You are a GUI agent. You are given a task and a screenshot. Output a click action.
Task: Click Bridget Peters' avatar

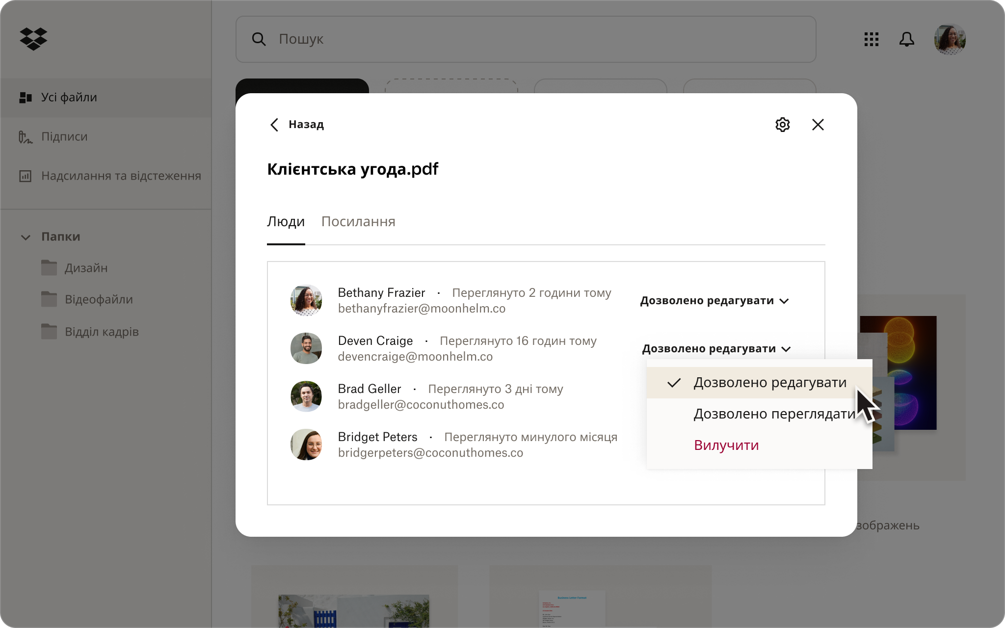click(306, 445)
